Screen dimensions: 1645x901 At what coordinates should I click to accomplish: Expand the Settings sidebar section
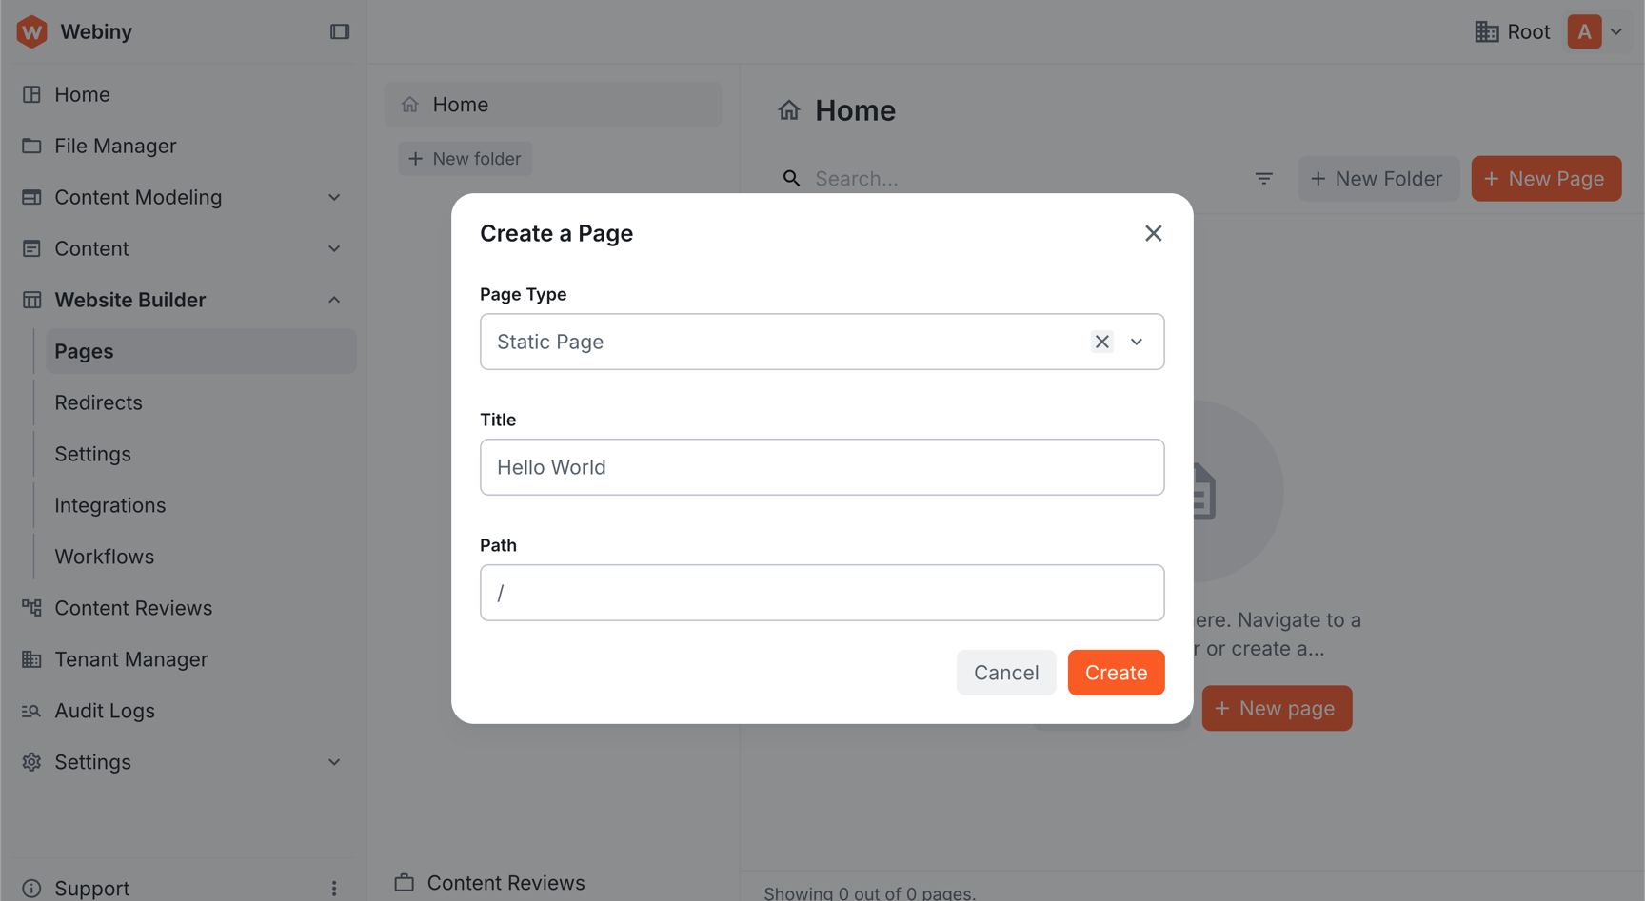pyautogui.click(x=334, y=761)
